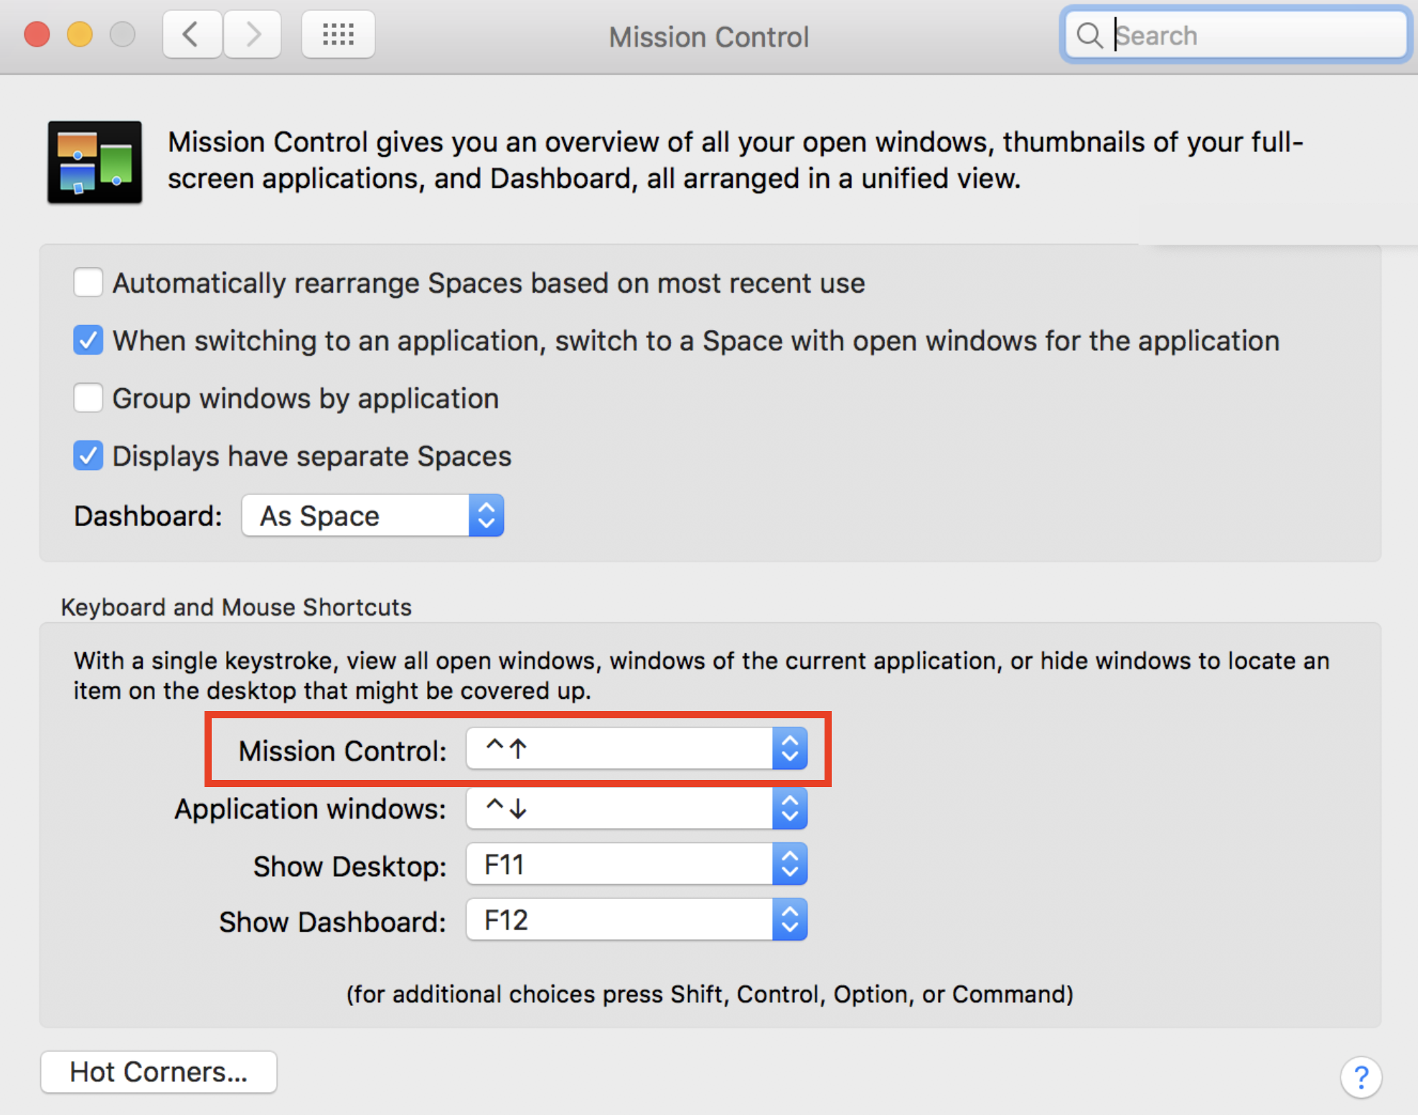Uncheck switch to Space with open windows
The height and width of the screenshot is (1115, 1418).
[88, 340]
